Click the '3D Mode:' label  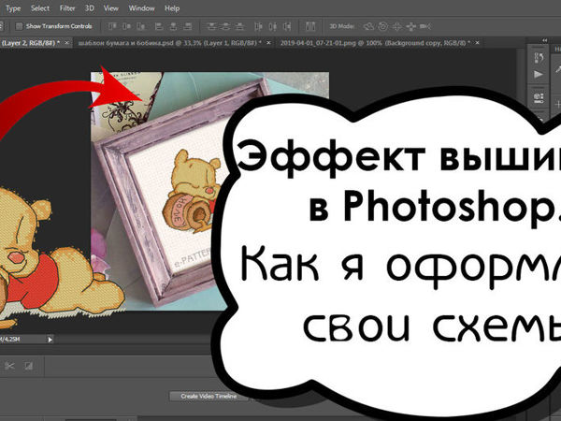[x=341, y=26]
